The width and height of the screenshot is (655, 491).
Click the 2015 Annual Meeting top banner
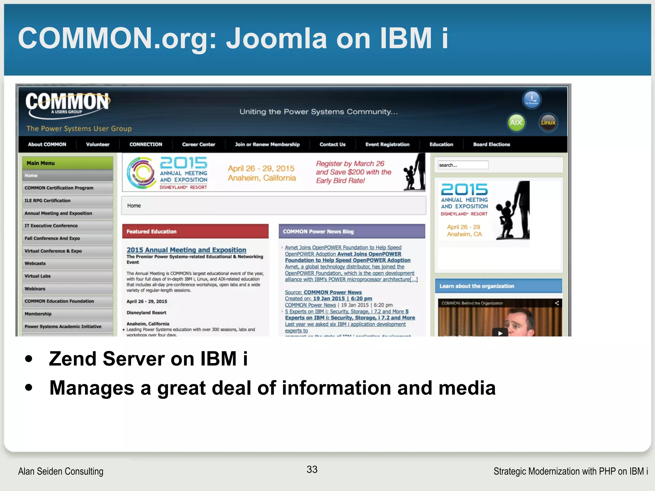coord(274,173)
